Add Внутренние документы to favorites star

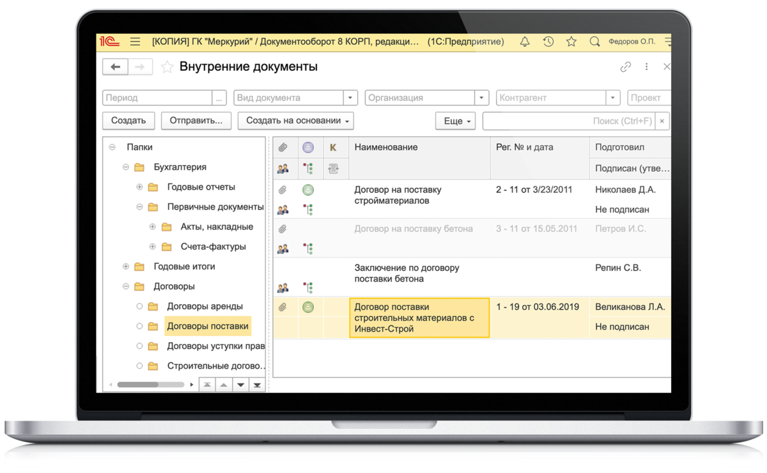pos(167,67)
